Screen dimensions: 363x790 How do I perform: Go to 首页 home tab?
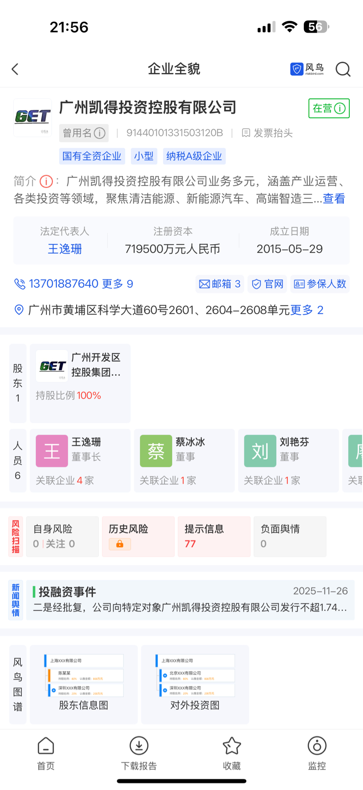46,754
